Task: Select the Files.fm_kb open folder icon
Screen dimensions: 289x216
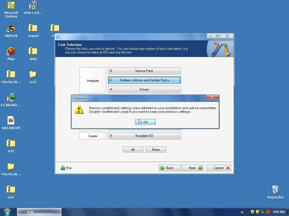Action: click(x=11, y=169)
